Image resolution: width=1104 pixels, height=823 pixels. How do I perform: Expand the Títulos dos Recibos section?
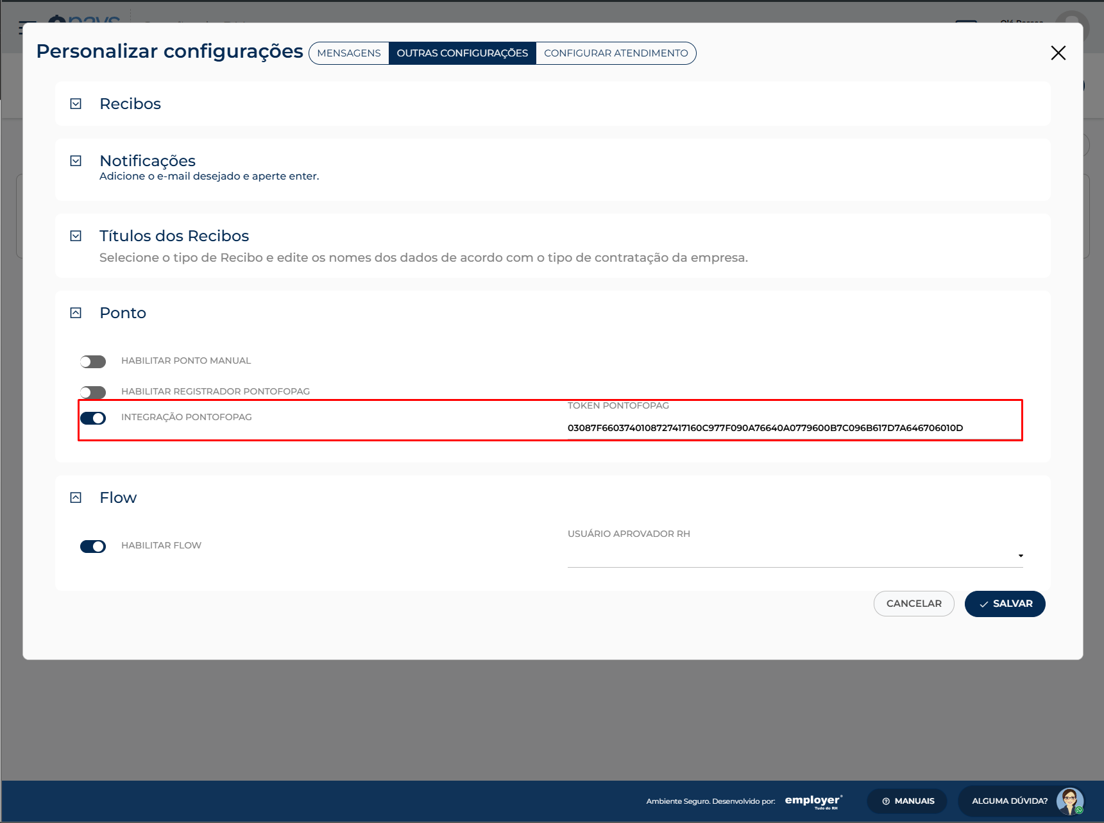click(76, 236)
